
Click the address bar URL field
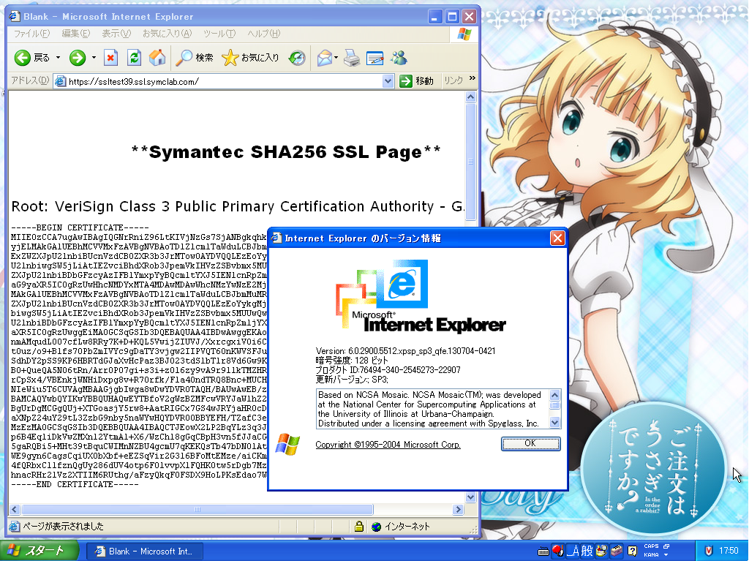tap(224, 81)
